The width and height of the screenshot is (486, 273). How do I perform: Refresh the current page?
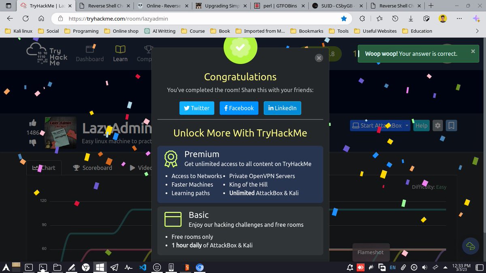tap(26, 19)
